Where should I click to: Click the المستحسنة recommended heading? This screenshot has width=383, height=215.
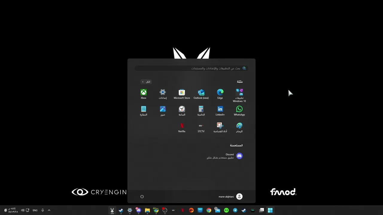(x=236, y=145)
